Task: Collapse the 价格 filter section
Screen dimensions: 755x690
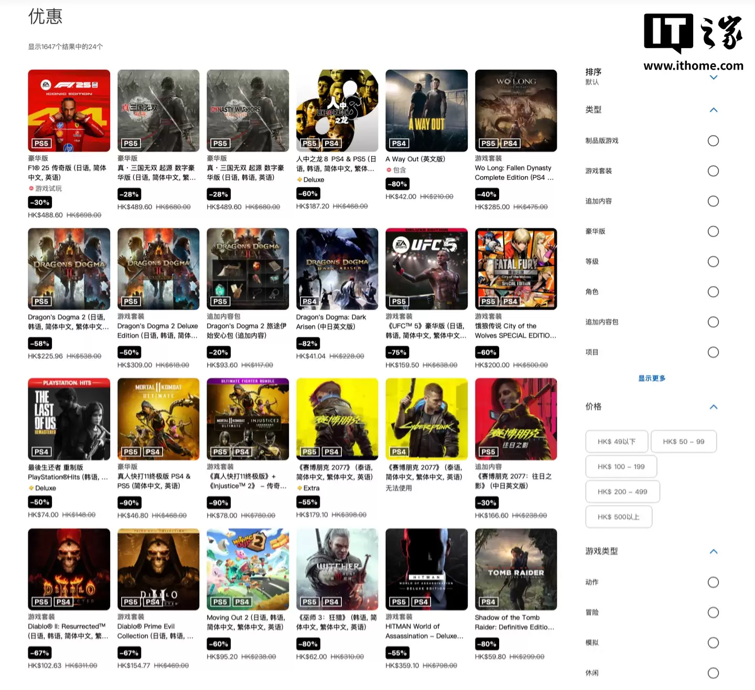Action: pyautogui.click(x=713, y=407)
